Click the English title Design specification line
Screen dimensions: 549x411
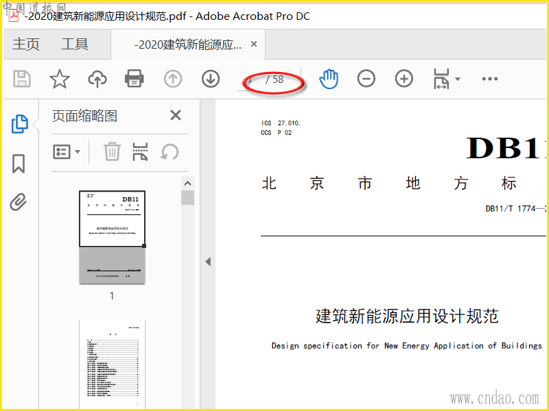pos(406,346)
